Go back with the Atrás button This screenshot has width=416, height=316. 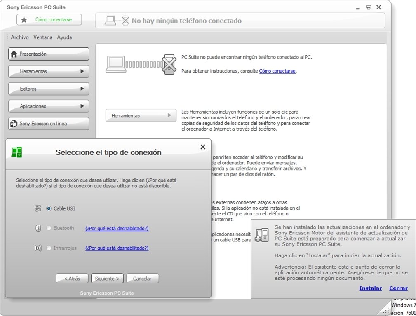point(72,279)
